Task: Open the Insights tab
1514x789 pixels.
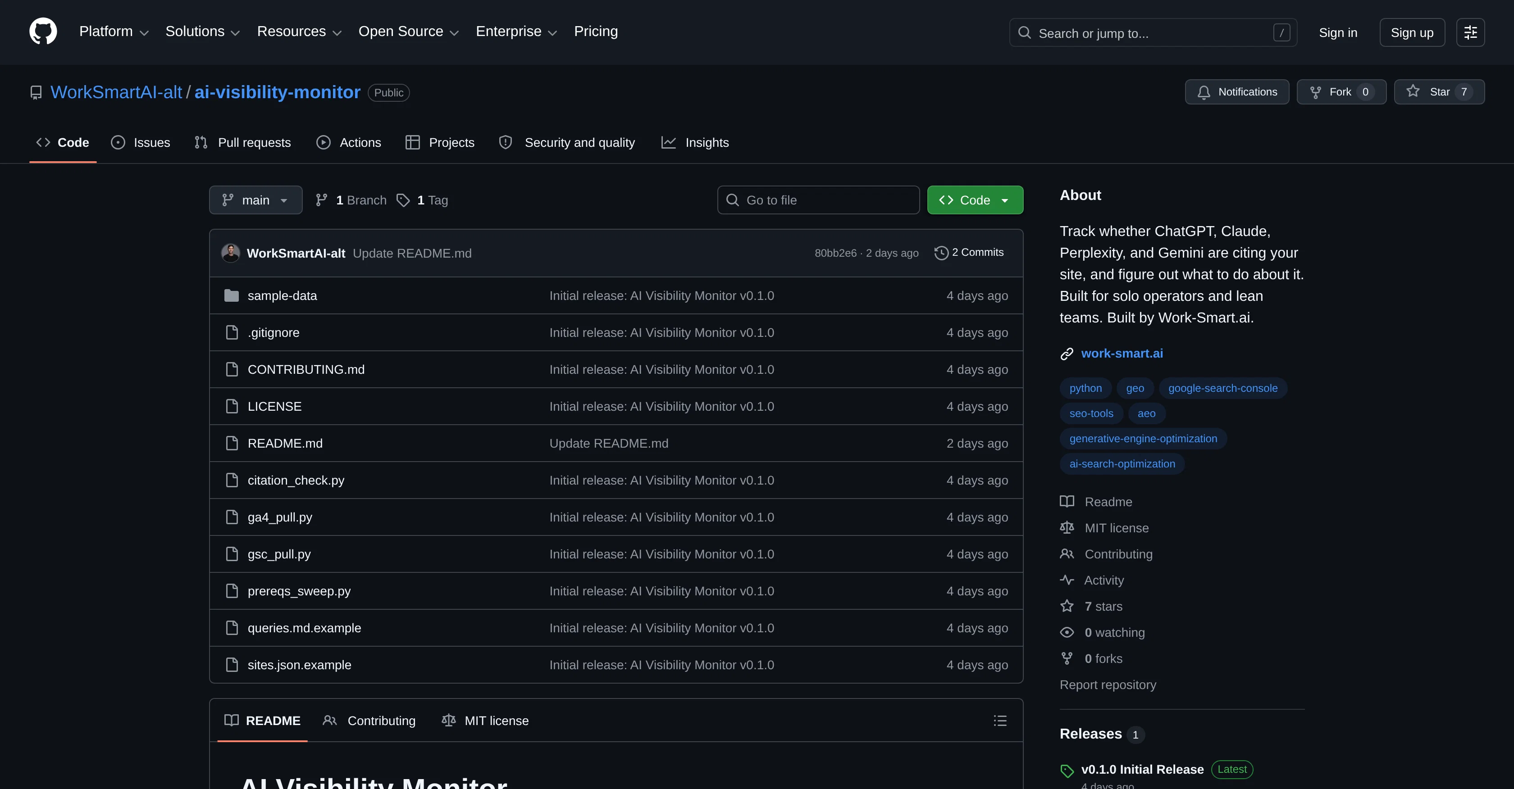Action: click(x=695, y=143)
